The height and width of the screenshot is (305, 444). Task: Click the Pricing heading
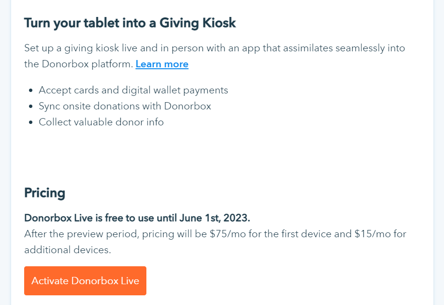(44, 193)
